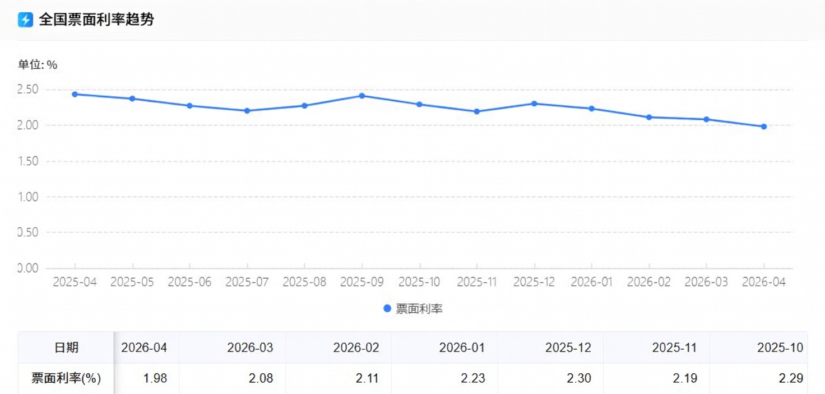This screenshot has width=825, height=394.
Task: Click the 2026-04 final data point
Action: tap(764, 126)
